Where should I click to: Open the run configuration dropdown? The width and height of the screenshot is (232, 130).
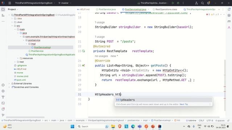pos(153,3)
